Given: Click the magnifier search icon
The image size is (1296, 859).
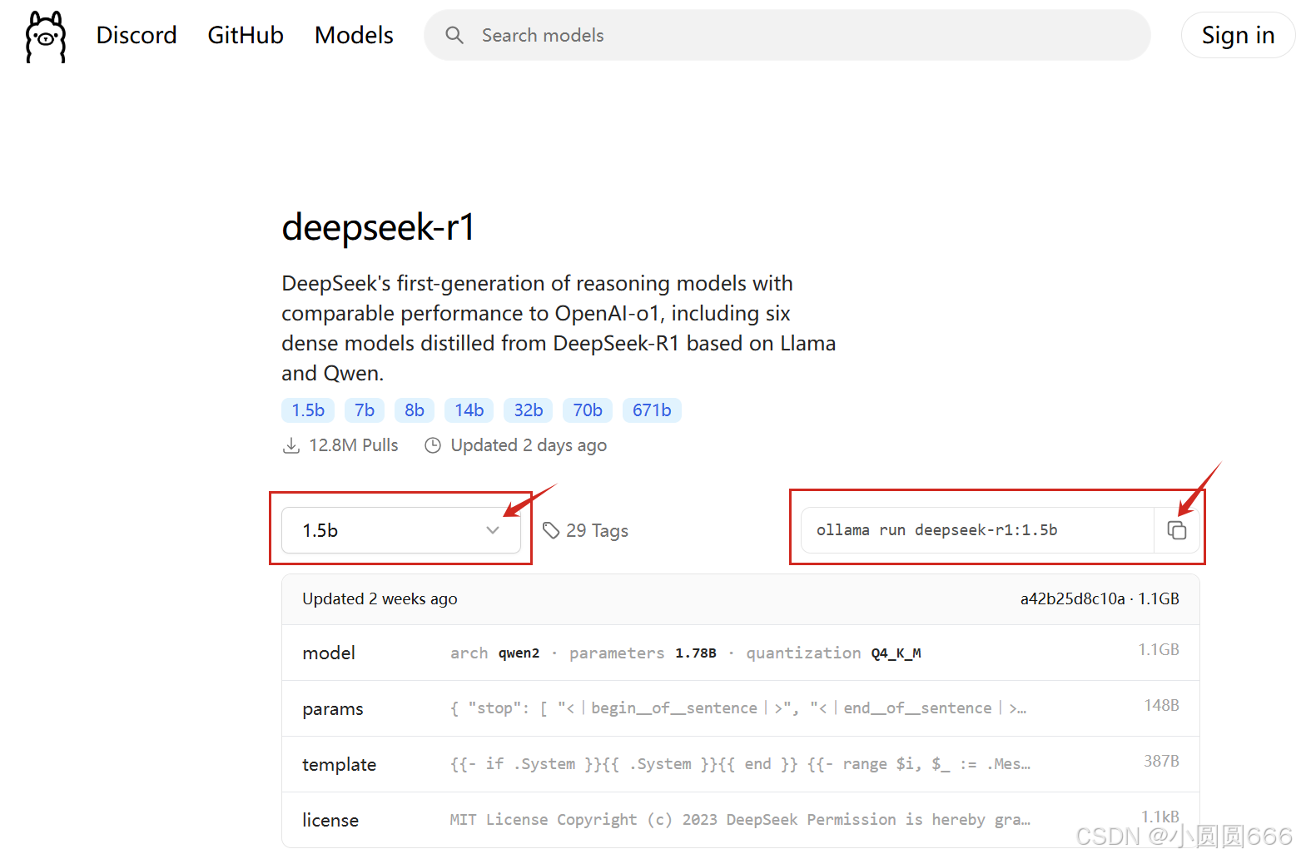Looking at the screenshot, I should (x=454, y=35).
